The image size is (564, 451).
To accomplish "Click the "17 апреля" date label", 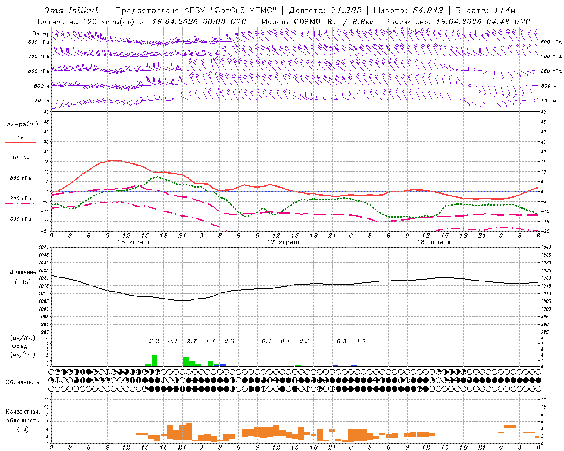I will [x=284, y=242].
